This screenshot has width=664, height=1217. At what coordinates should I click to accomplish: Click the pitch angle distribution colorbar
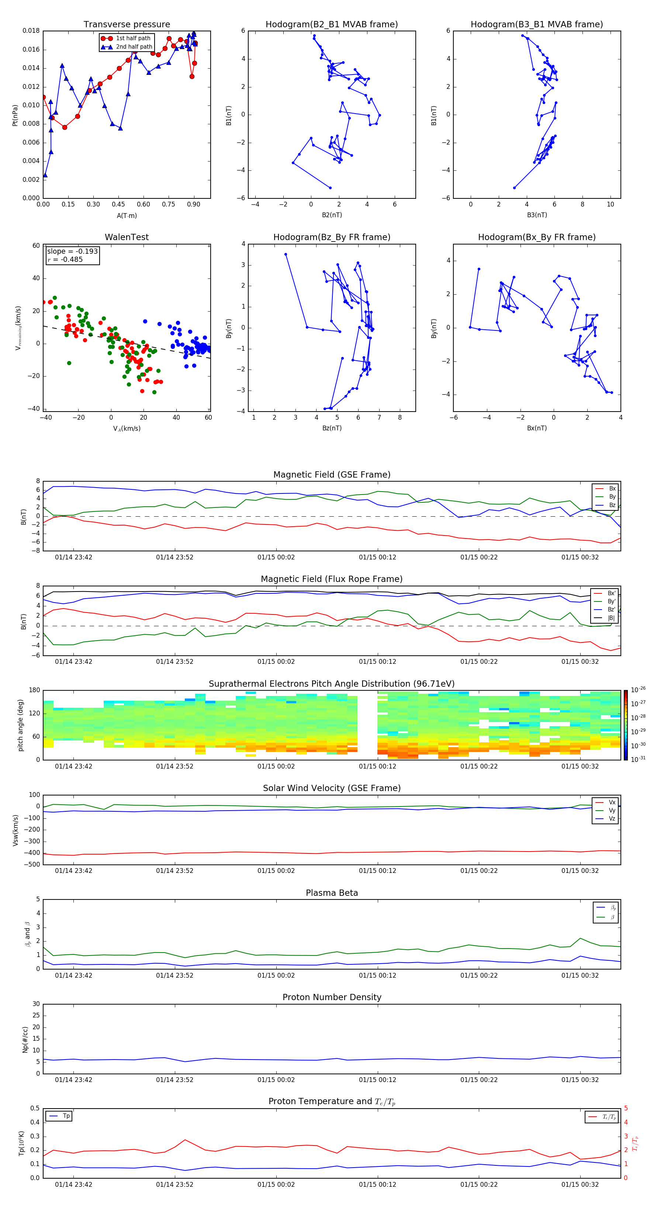[x=625, y=725]
